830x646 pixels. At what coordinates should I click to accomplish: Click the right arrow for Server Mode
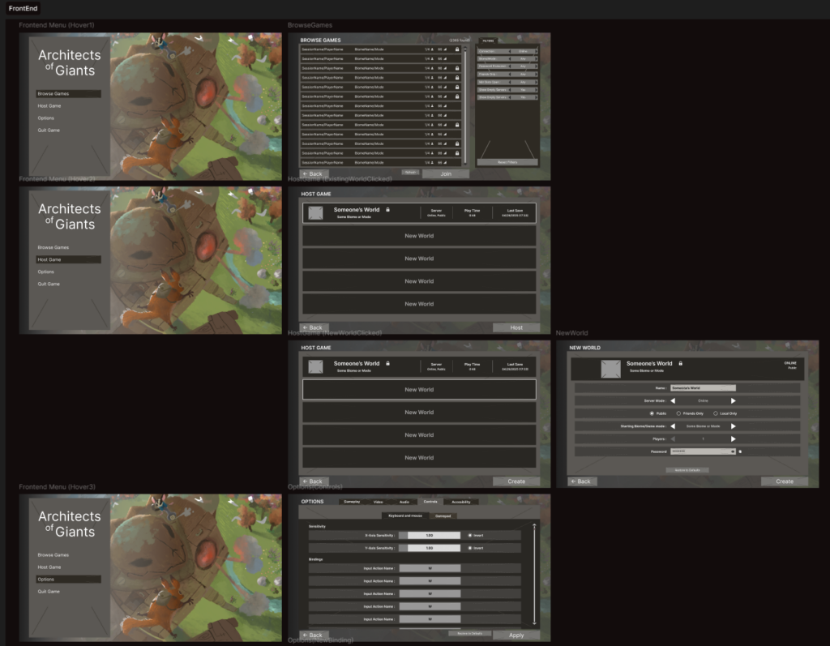point(734,400)
